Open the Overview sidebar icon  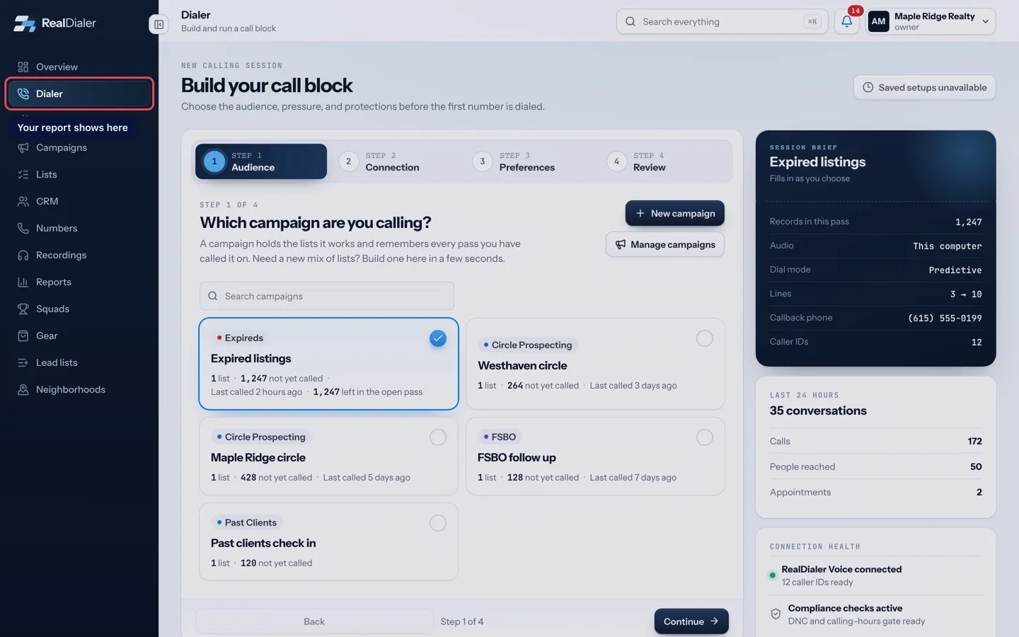coord(23,67)
